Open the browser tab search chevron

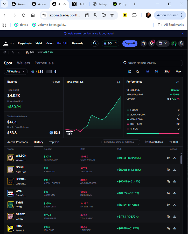pyautogui.click(x=4, y=4)
